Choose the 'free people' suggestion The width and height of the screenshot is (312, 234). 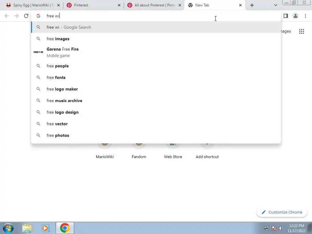(156, 66)
